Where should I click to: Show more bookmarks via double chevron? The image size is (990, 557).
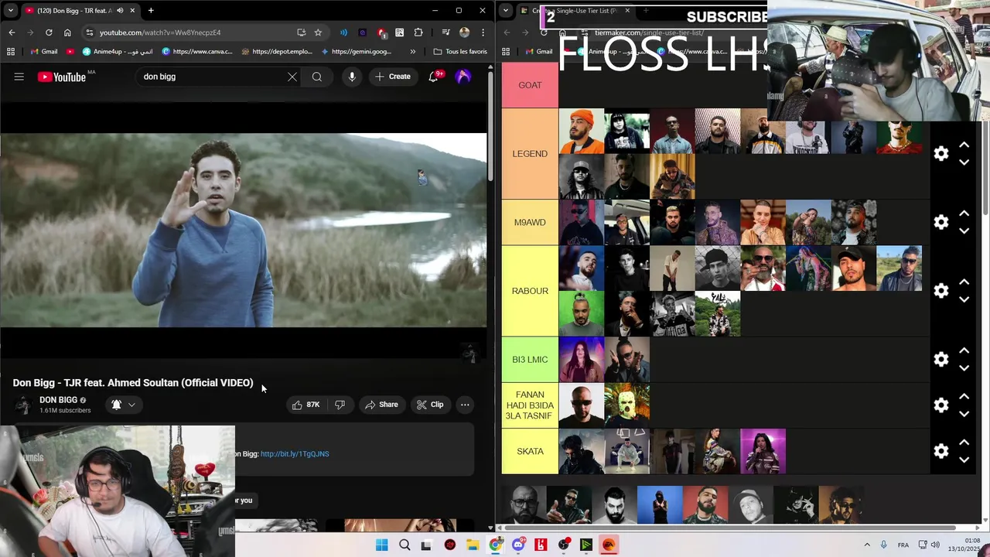[412, 52]
